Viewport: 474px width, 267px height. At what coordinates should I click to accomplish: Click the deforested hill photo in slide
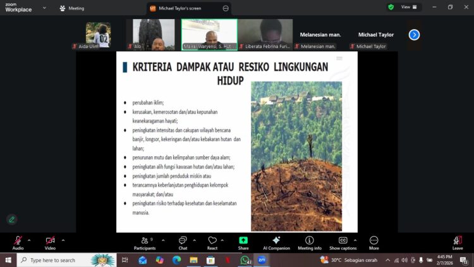click(296, 156)
